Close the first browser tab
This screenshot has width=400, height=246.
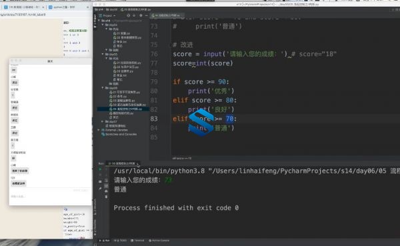click(x=43, y=7)
